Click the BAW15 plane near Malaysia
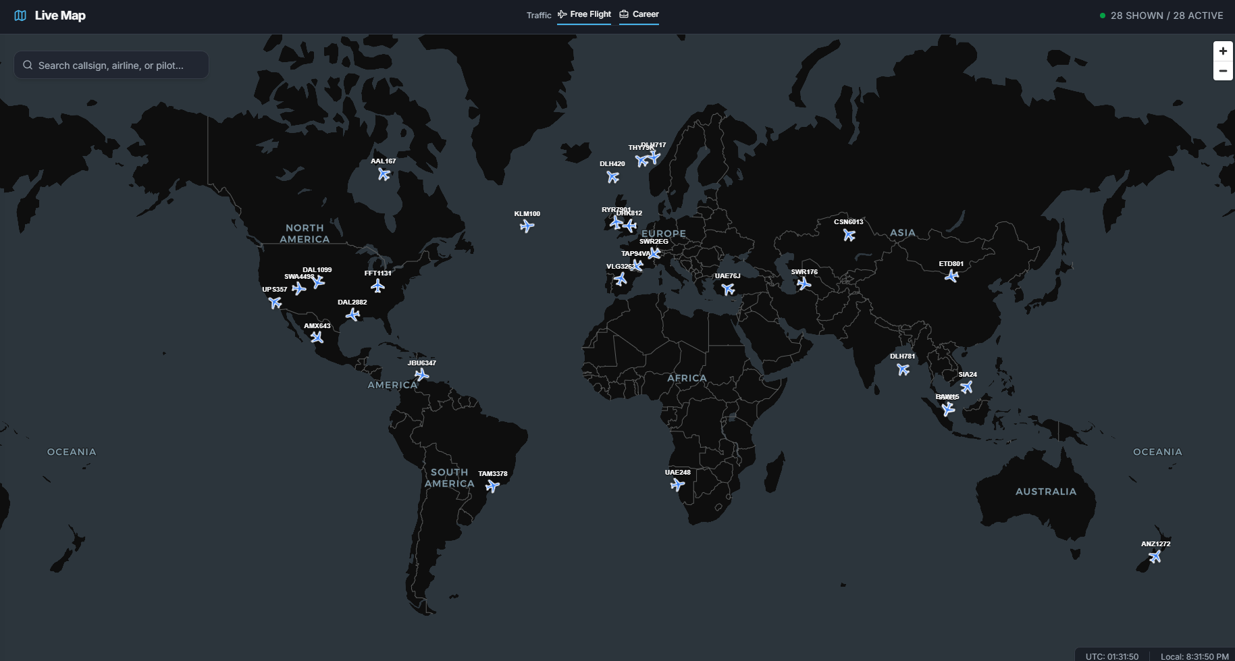The width and height of the screenshot is (1235, 661). pyautogui.click(x=949, y=409)
